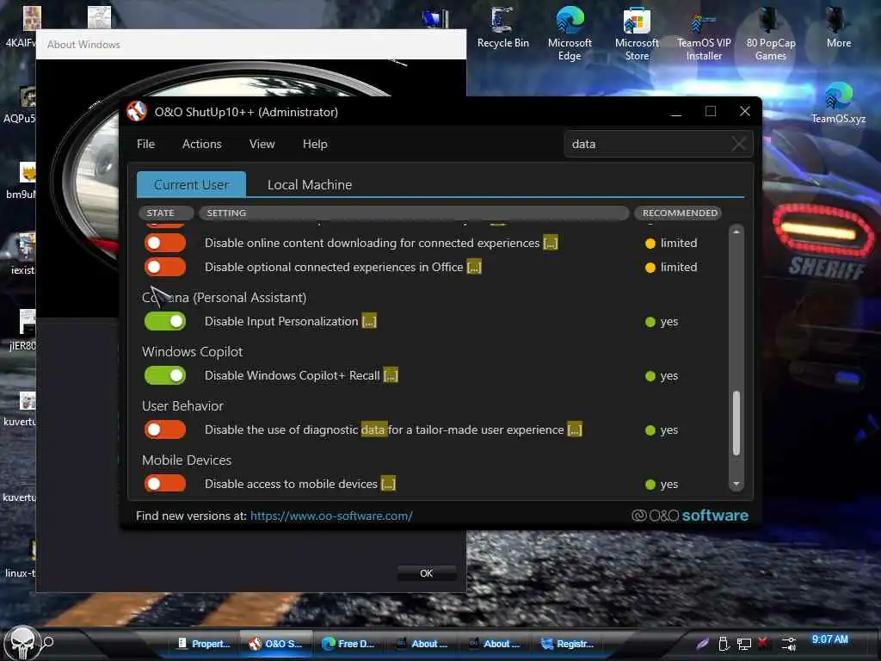Toggle Disable online content downloading switch
Image resolution: width=881 pixels, height=661 pixels.
click(164, 243)
